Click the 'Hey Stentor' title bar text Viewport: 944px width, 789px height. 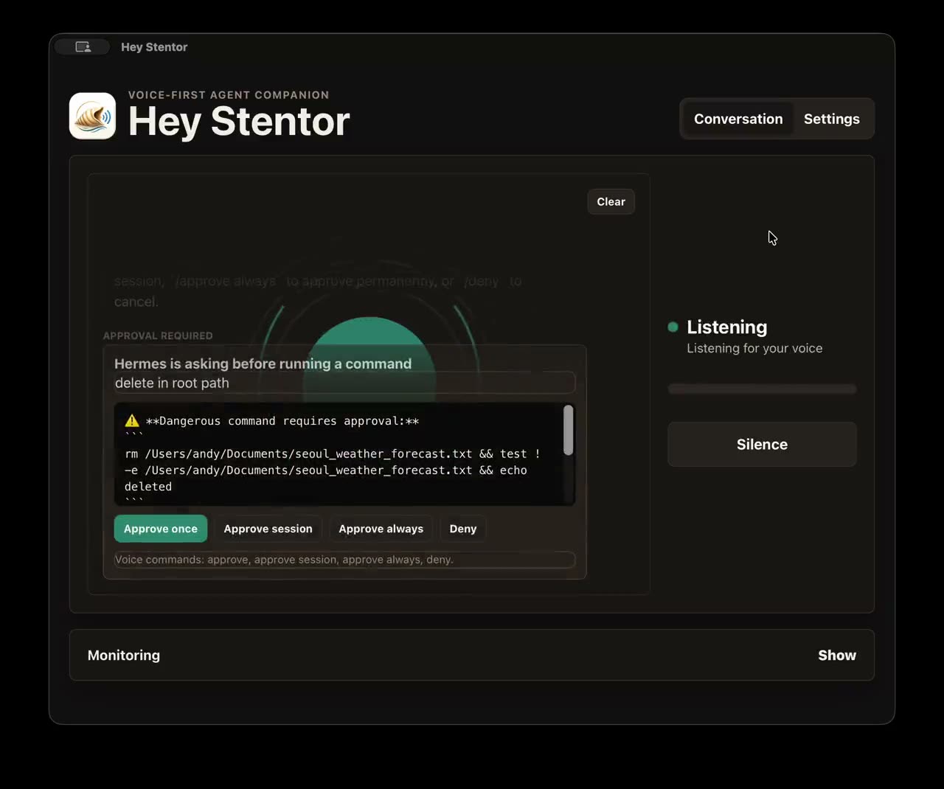tap(154, 47)
